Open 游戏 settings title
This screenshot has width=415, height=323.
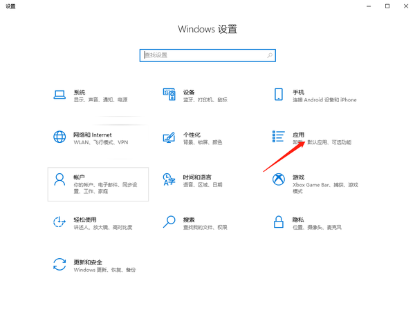(x=298, y=177)
